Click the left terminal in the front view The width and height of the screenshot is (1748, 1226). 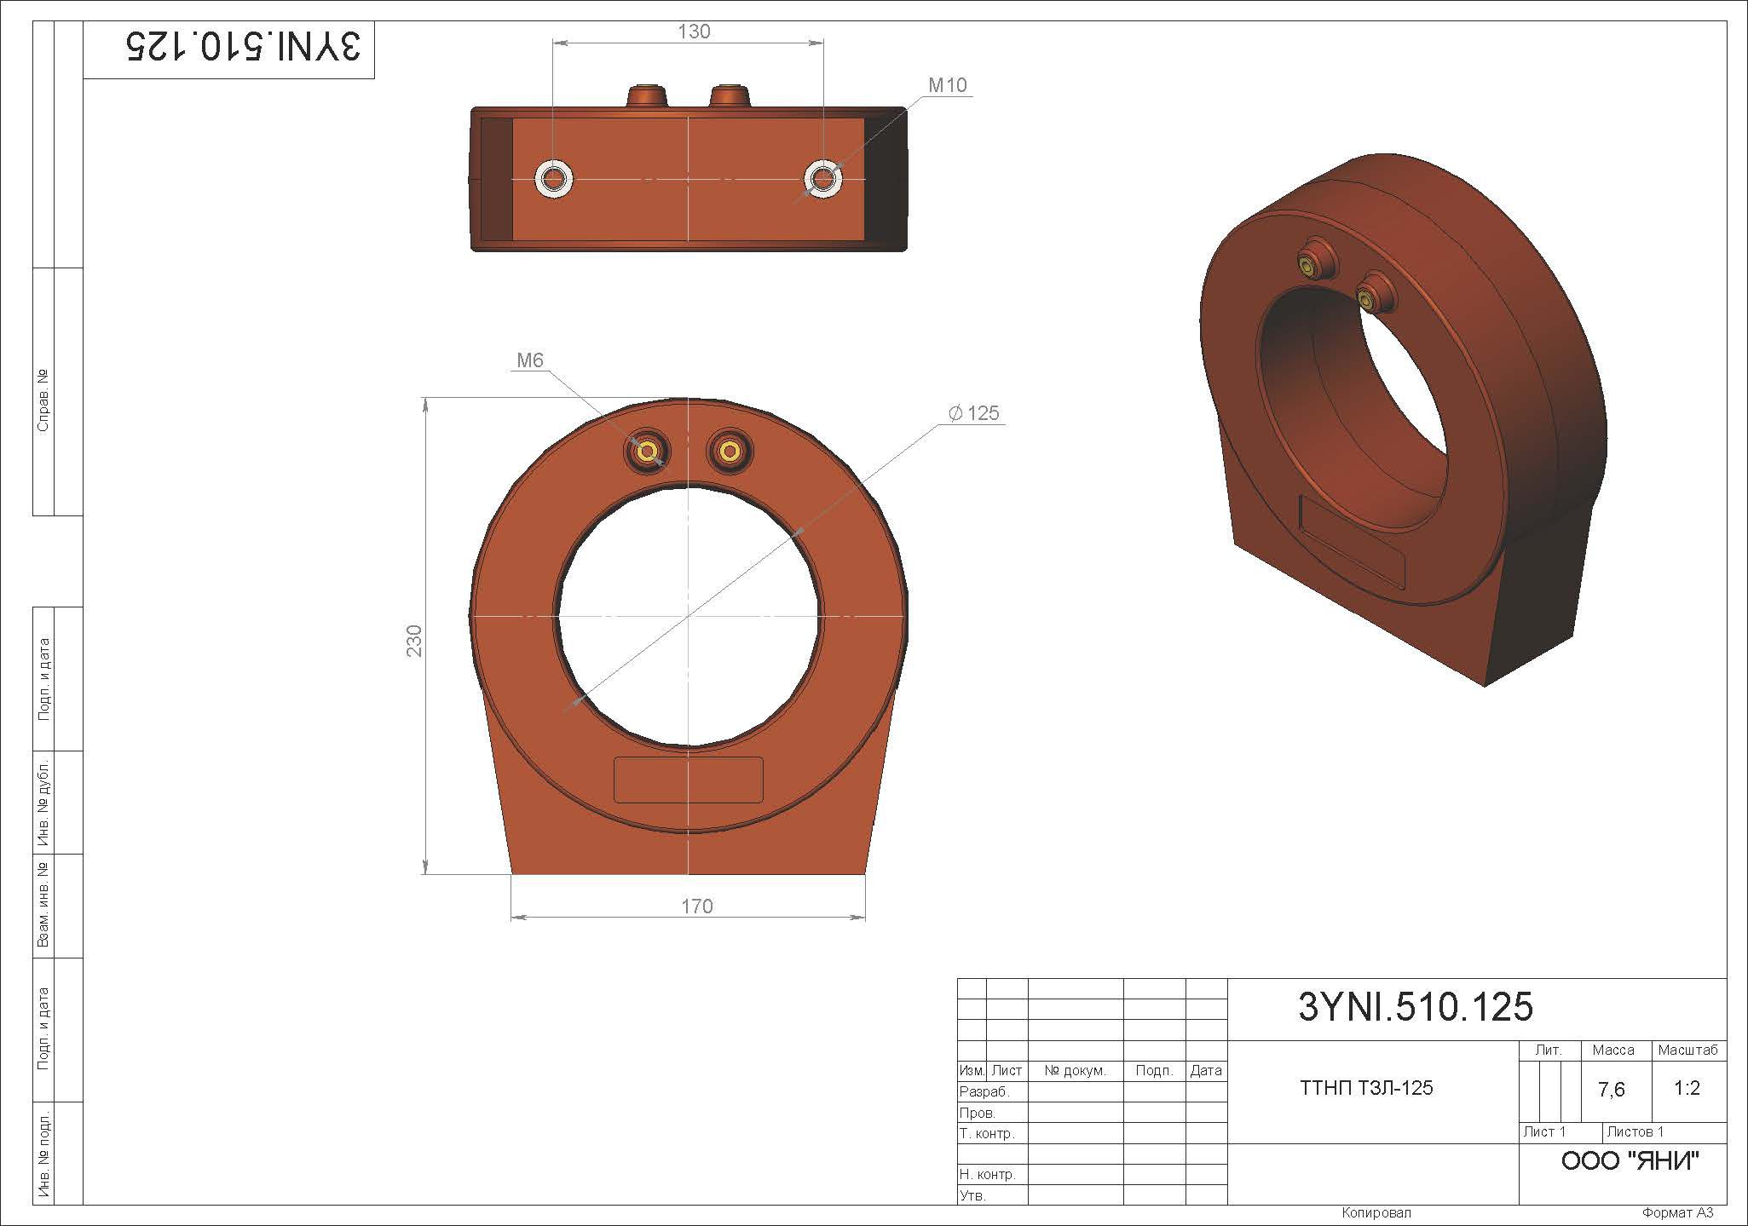pyautogui.click(x=646, y=452)
